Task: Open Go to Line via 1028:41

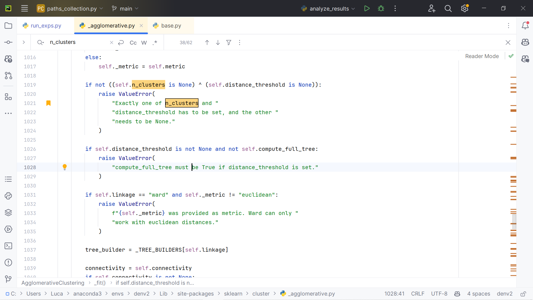Action: coord(394,294)
